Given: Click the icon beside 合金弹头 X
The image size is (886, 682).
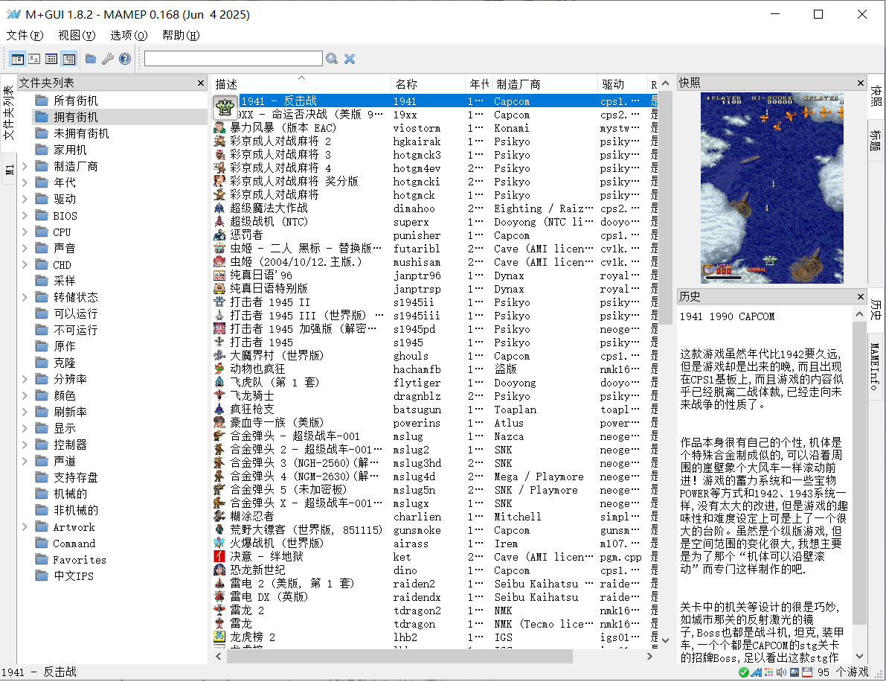Looking at the screenshot, I should point(219,503).
